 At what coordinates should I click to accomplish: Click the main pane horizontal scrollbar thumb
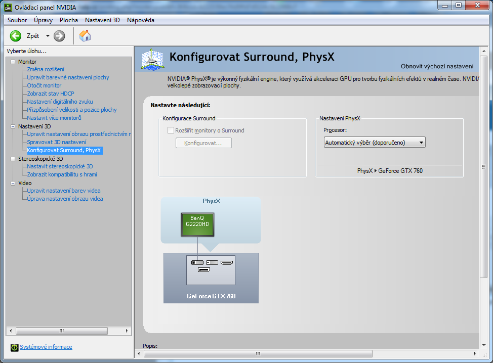click(x=258, y=353)
